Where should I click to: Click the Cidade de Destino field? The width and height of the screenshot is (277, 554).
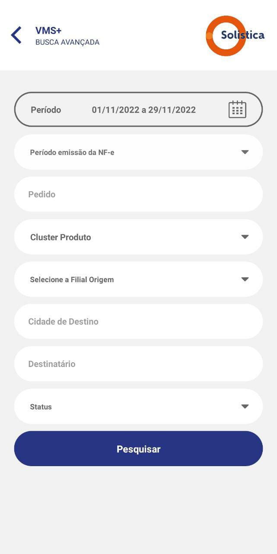(138, 322)
